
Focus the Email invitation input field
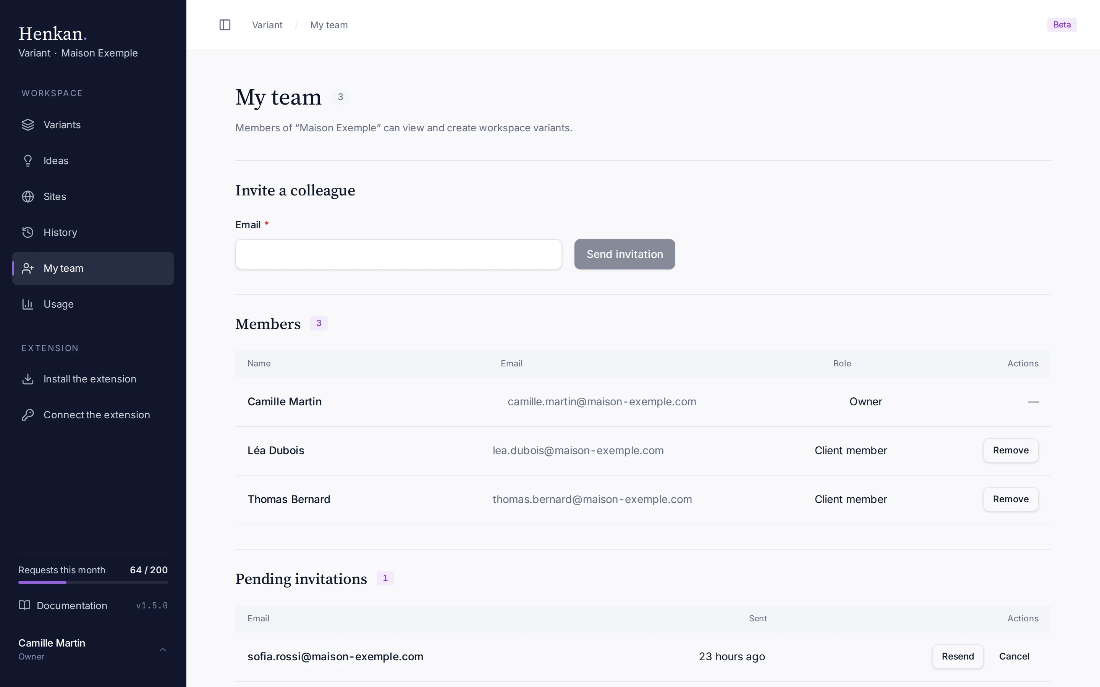click(x=399, y=255)
